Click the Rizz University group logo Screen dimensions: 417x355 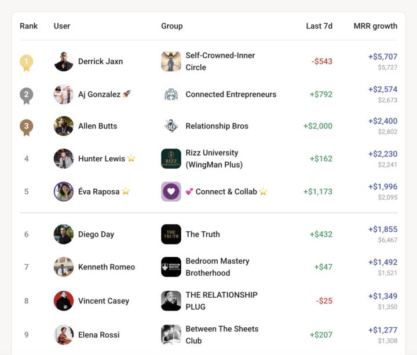[x=171, y=158]
